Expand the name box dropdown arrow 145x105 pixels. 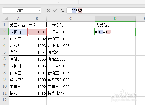coord(40,11)
